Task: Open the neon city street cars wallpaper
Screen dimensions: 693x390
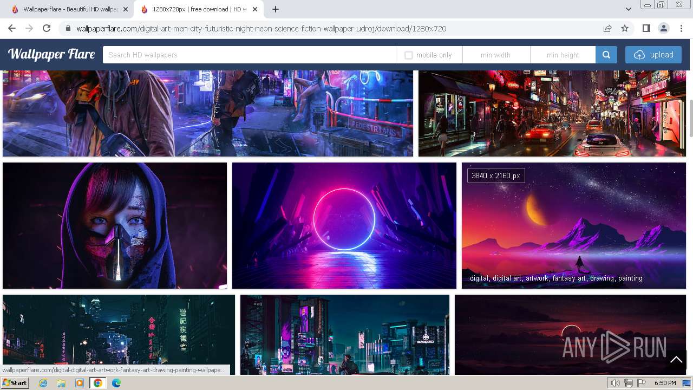Action: pyautogui.click(x=552, y=113)
